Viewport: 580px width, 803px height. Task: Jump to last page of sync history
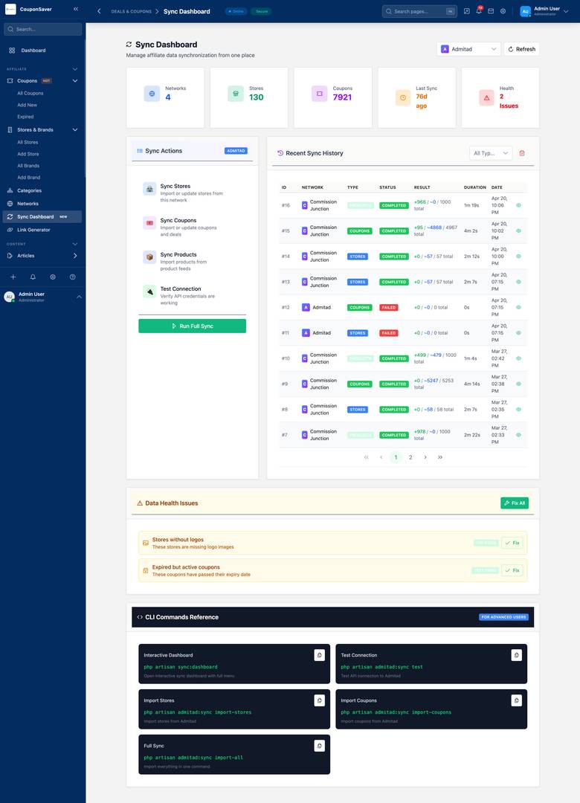(440, 457)
